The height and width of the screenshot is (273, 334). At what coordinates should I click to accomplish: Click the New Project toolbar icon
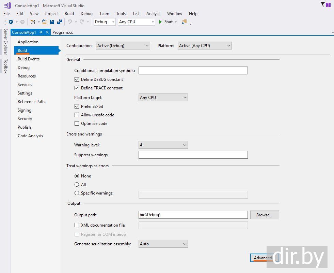[x=33, y=22]
